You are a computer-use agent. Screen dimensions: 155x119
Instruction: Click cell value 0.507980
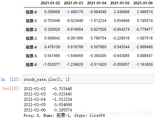(x=98, y=47)
